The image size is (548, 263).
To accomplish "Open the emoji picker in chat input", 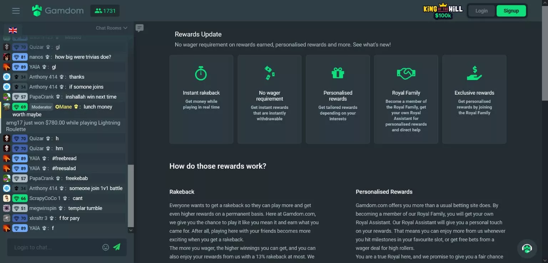I will tap(106, 247).
